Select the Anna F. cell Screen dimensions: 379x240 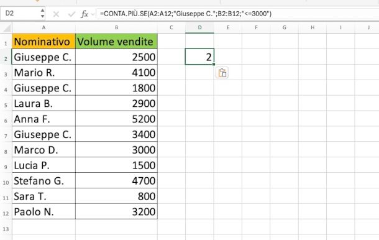click(x=43, y=119)
